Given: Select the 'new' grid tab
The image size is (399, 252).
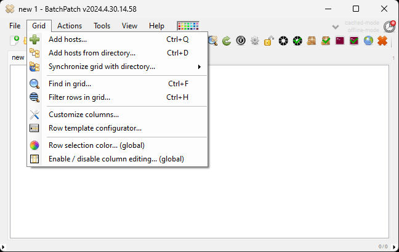Looking at the screenshot, I should pyautogui.click(x=18, y=57).
